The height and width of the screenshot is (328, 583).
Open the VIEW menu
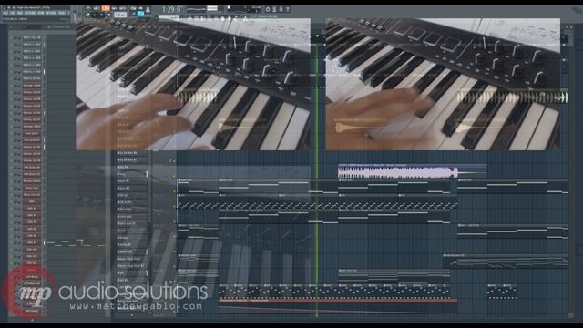pos(41,13)
